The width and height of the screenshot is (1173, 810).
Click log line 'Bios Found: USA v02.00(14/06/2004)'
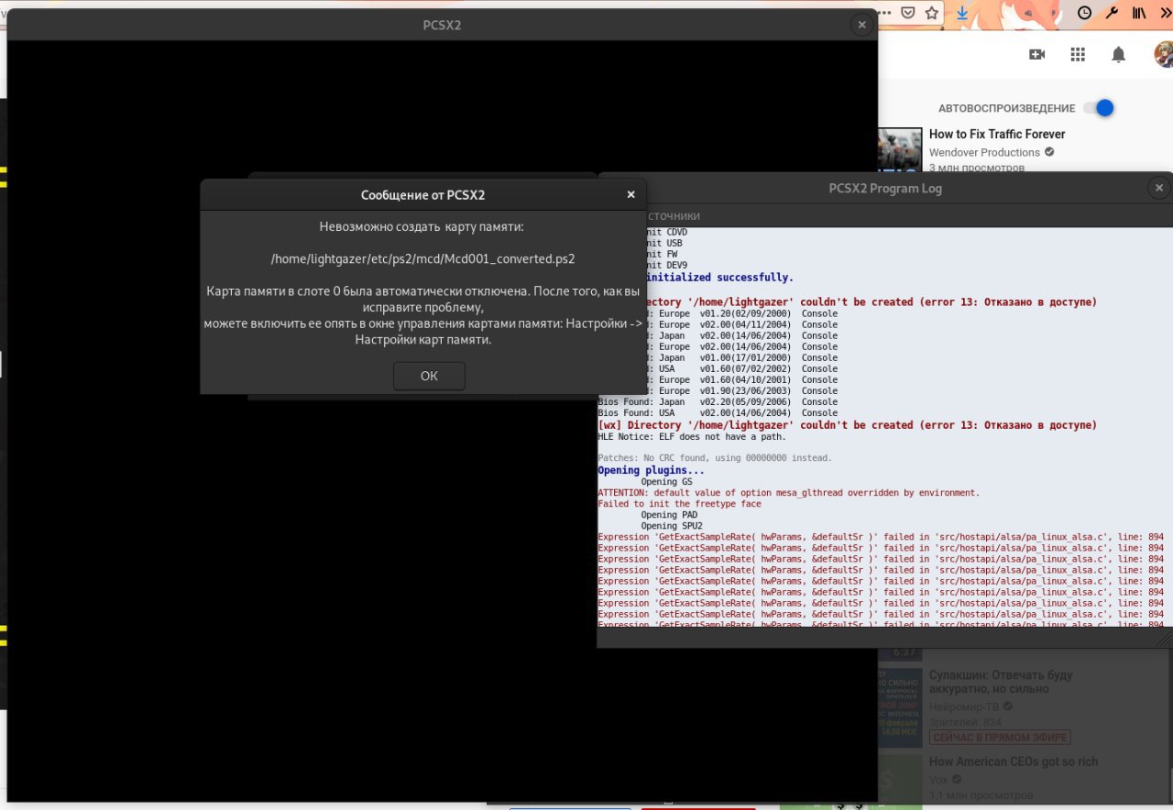718,412
